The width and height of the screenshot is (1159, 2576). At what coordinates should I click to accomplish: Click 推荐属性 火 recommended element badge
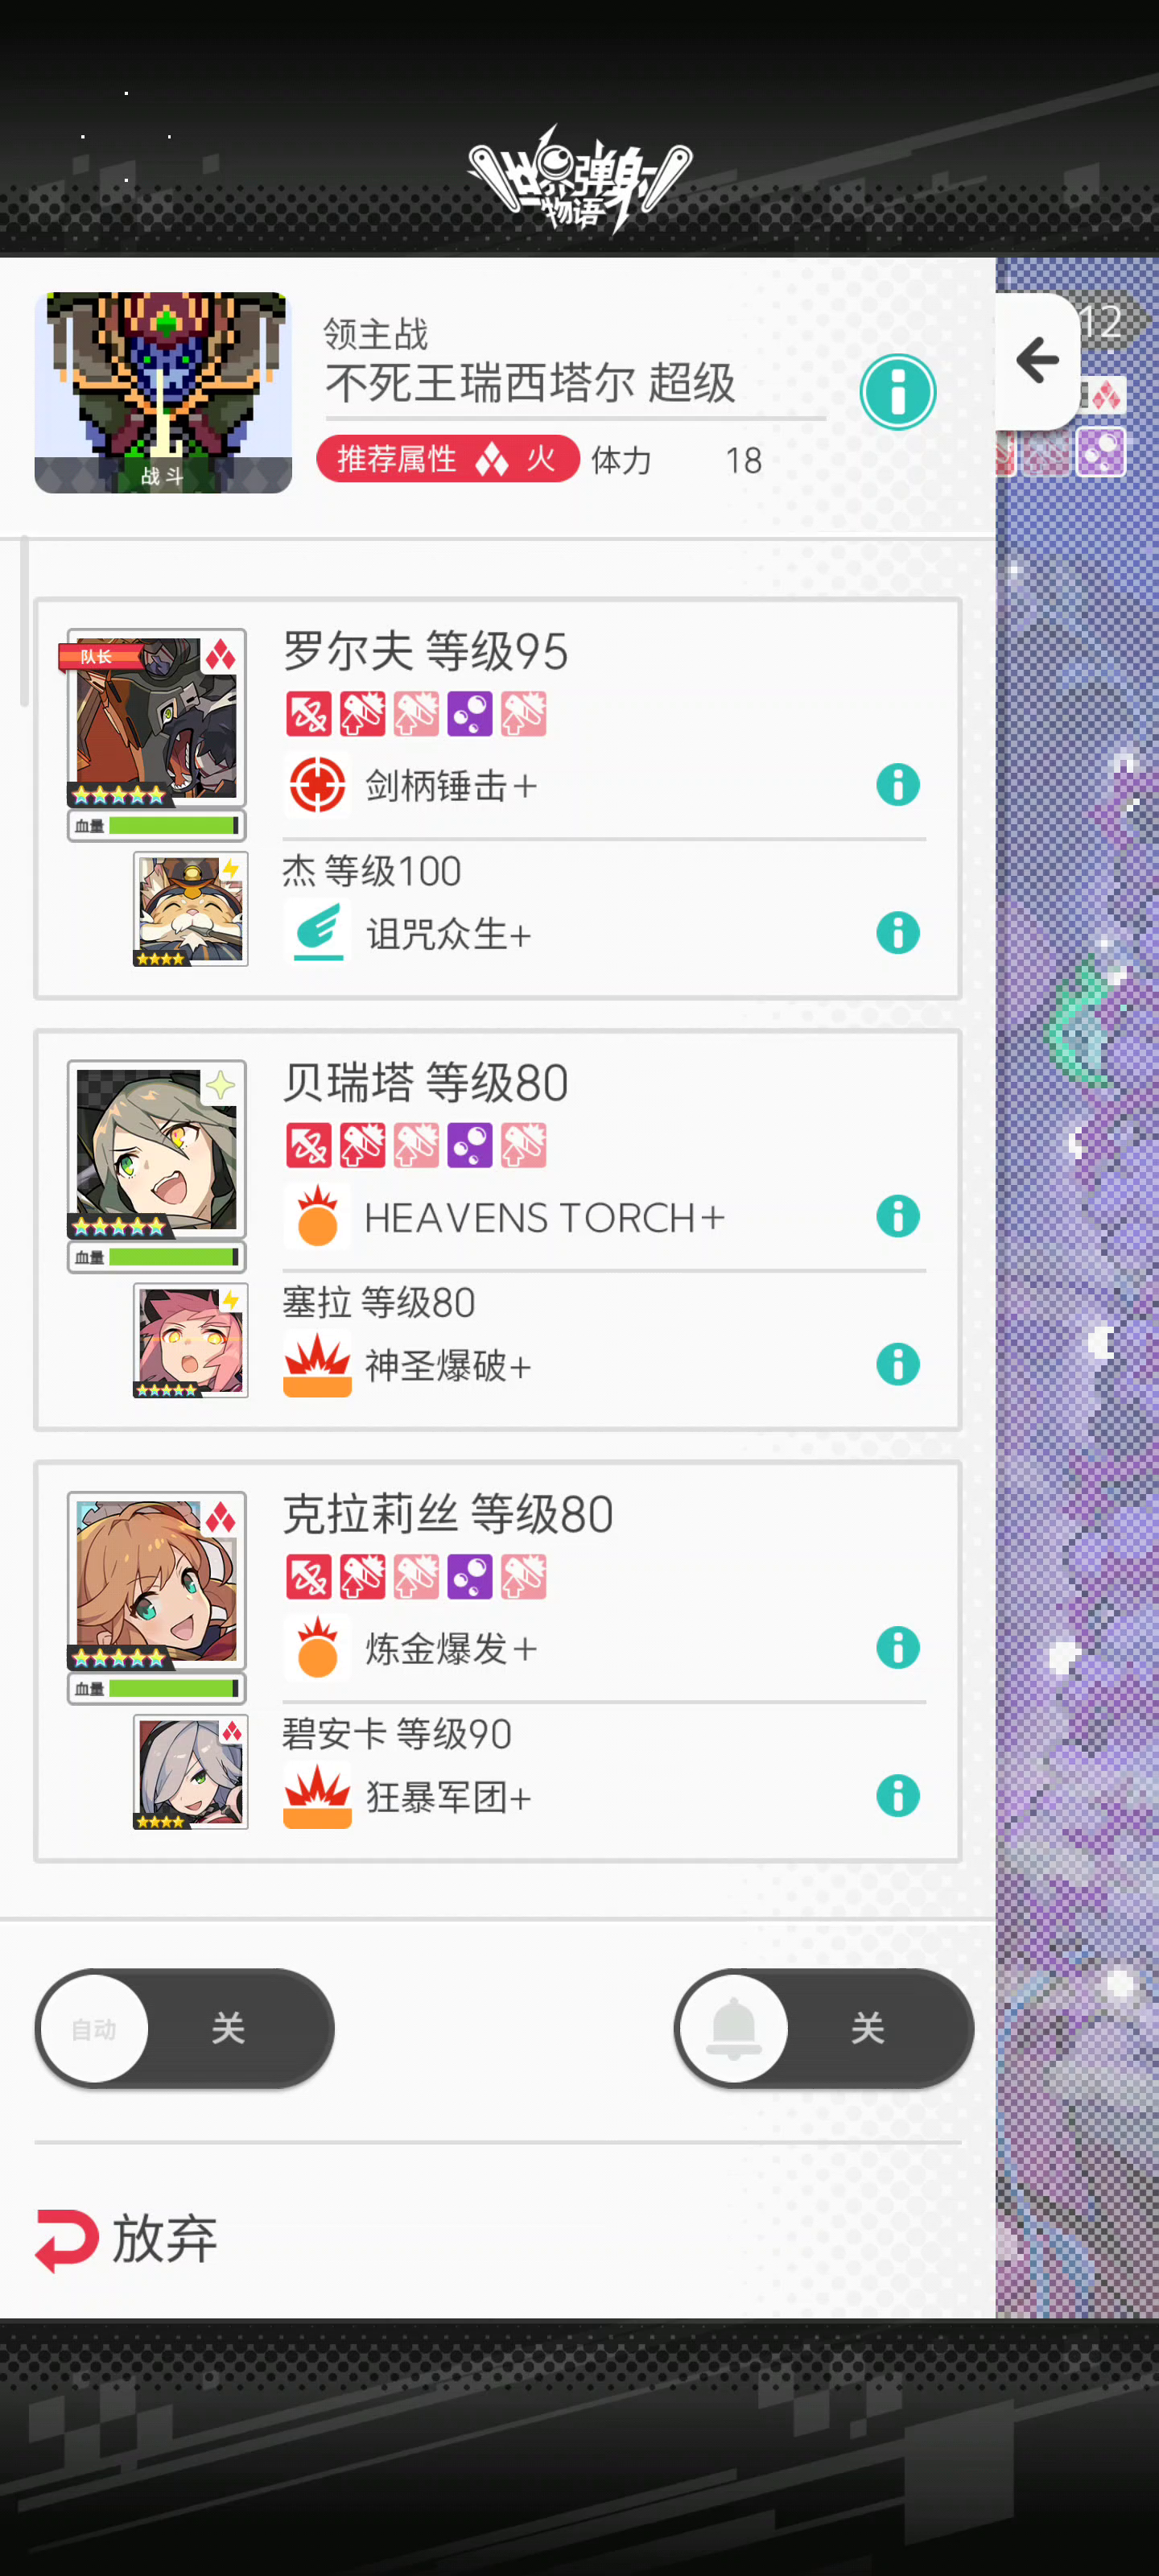[x=448, y=459]
